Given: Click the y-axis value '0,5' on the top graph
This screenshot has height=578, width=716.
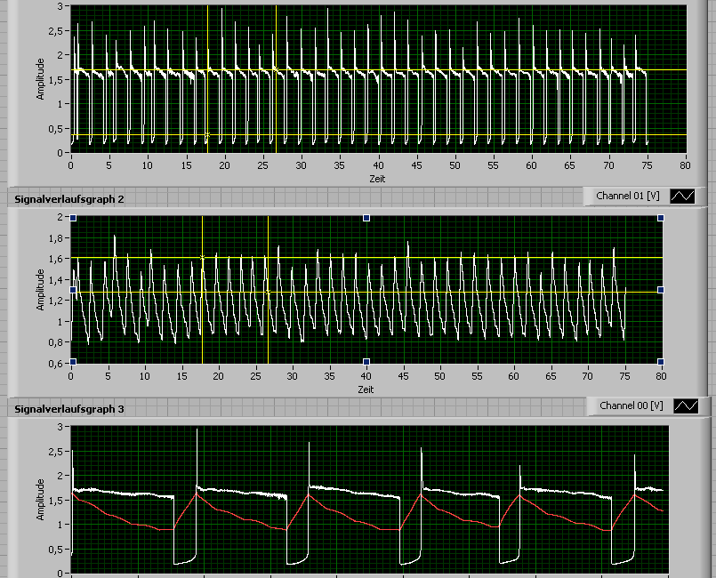Looking at the screenshot, I should (x=56, y=129).
